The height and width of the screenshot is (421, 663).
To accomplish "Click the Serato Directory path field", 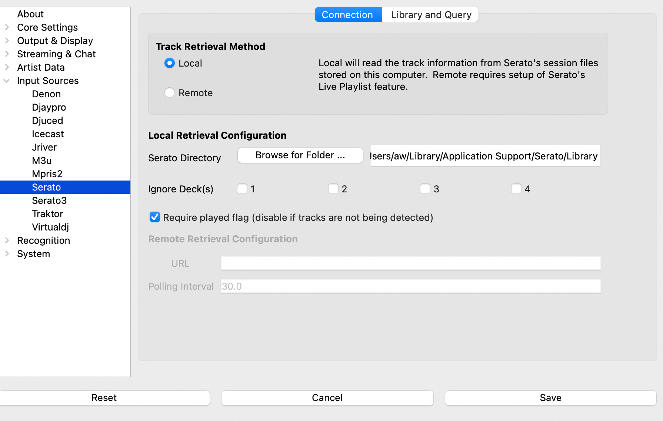I will click(485, 156).
